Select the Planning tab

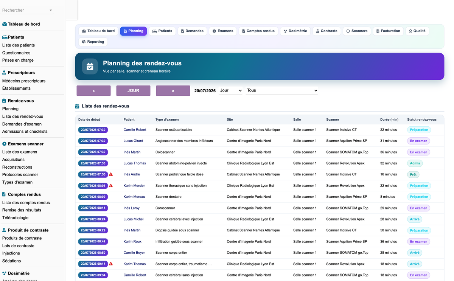click(x=134, y=31)
